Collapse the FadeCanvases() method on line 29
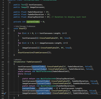The image size is (101, 99). pos(8,62)
